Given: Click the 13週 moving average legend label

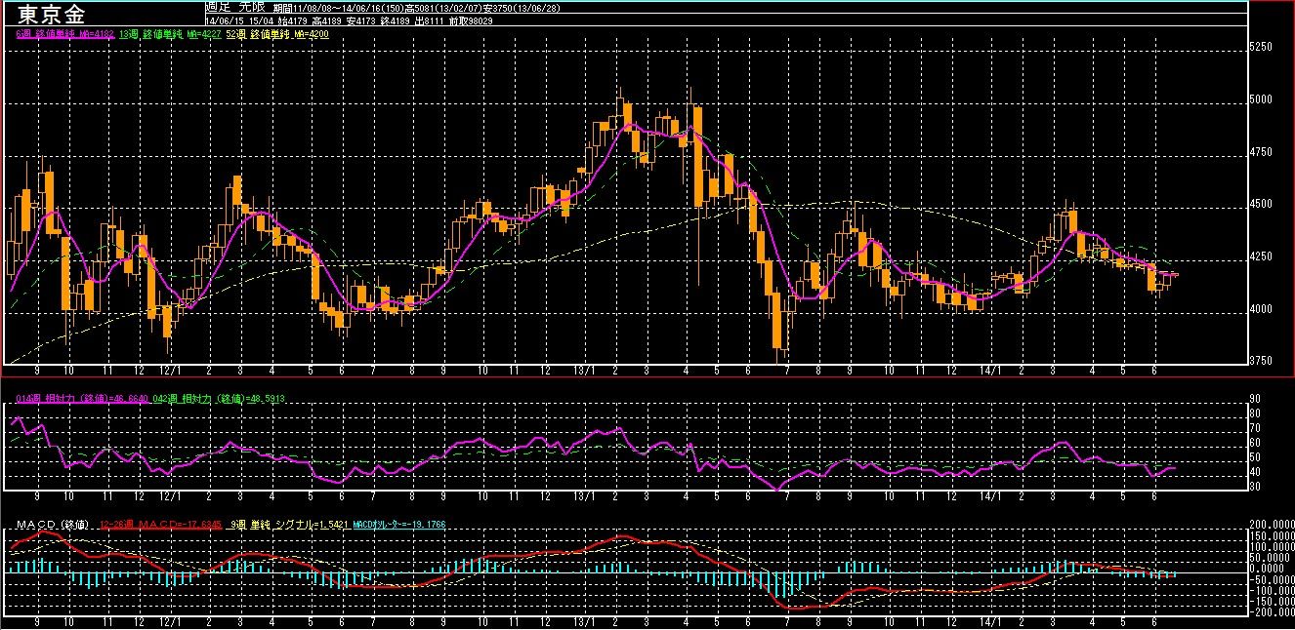Looking at the screenshot, I should (x=172, y=33).
